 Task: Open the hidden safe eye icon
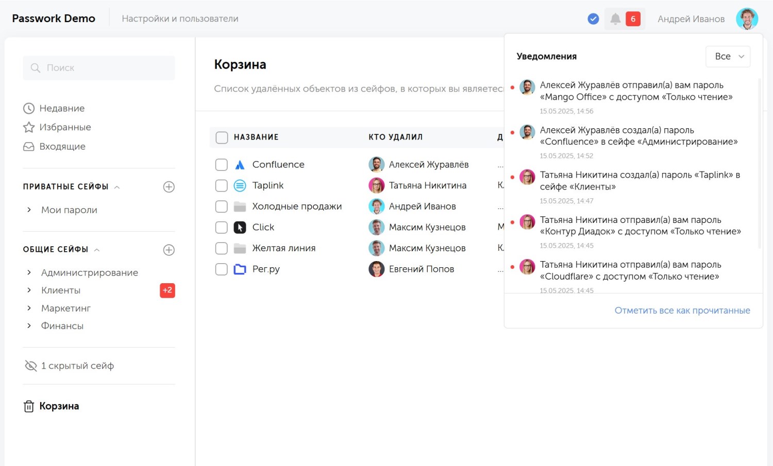point(31,366)
